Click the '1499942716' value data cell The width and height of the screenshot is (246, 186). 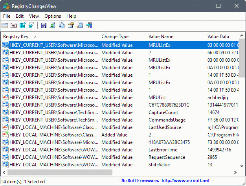[x=219, y=150]
